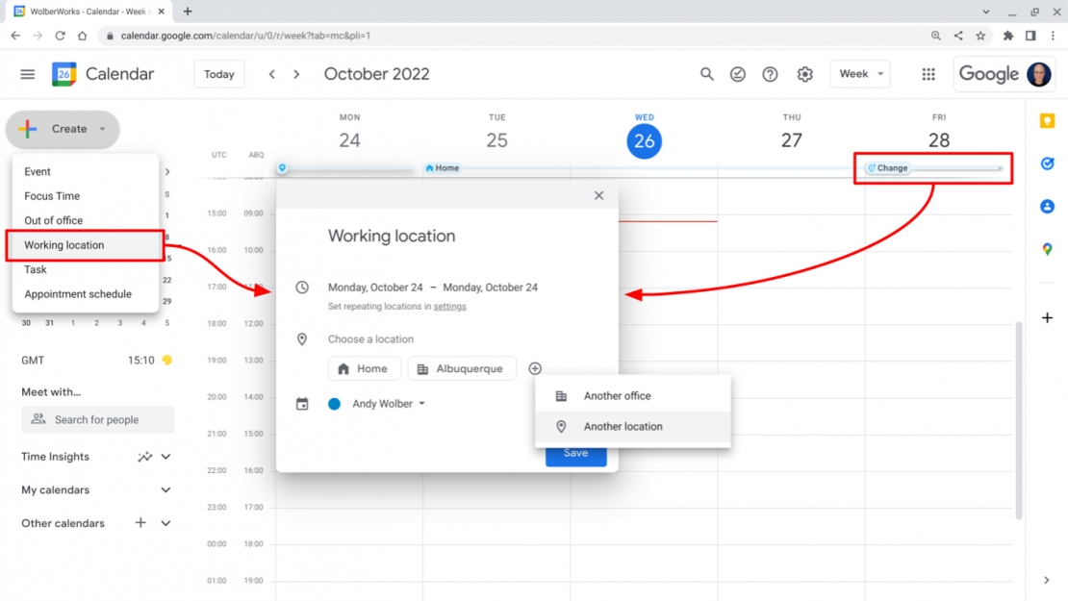Click the support question mark icon
This screenshot has height=601, width=1068.
(x=770, y=74)
